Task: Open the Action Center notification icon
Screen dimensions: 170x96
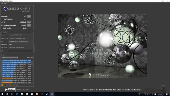Action: [x=167, y=94]
